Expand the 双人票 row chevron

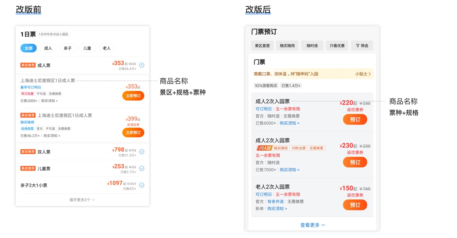142,151
